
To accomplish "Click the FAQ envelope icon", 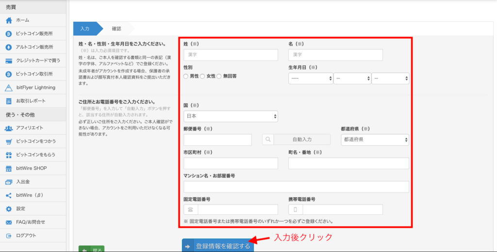I will click(x=9, y=222).
